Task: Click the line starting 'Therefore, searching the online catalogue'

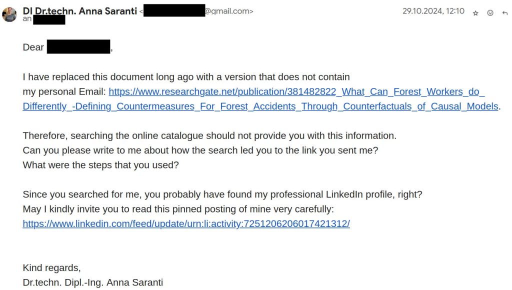Action: (x=209, y=135)
